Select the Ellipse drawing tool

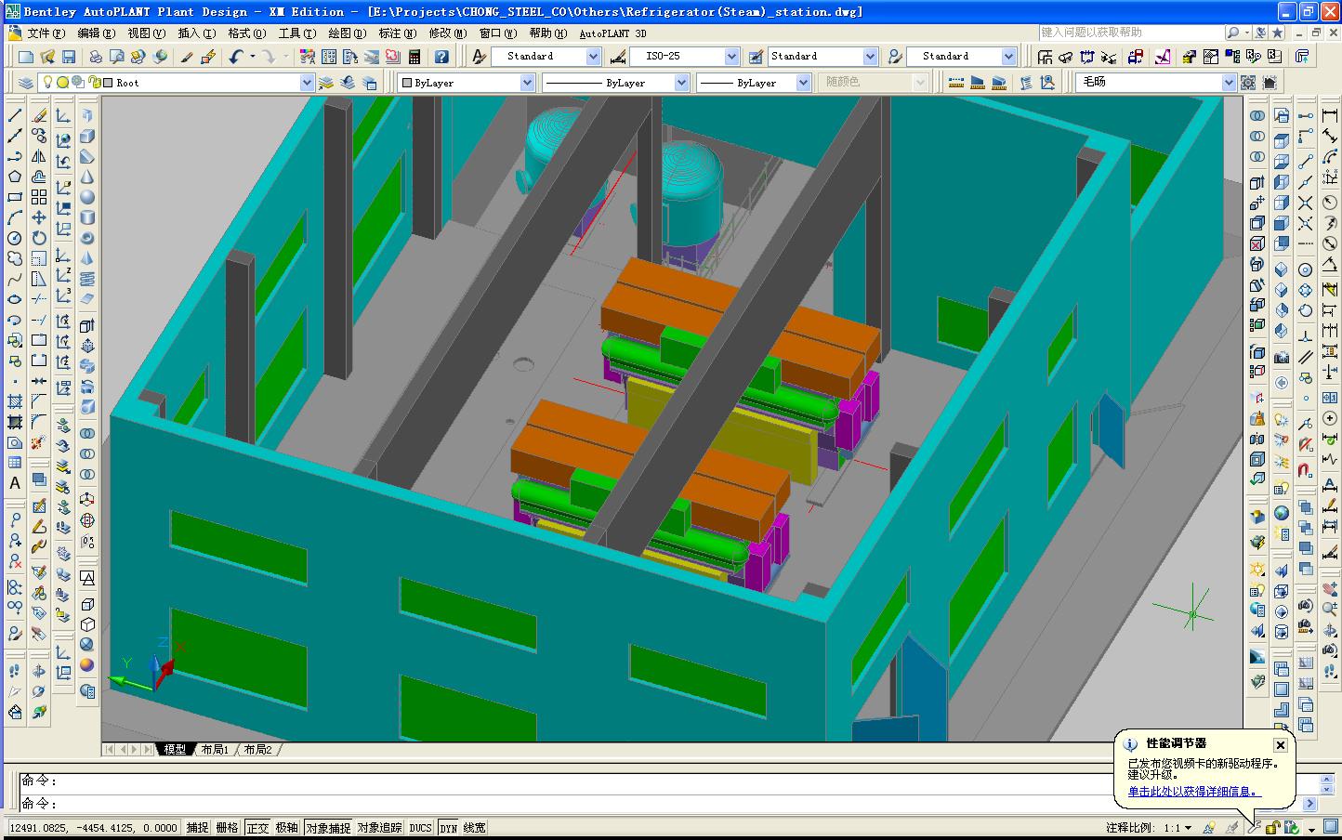click(15, 299)
